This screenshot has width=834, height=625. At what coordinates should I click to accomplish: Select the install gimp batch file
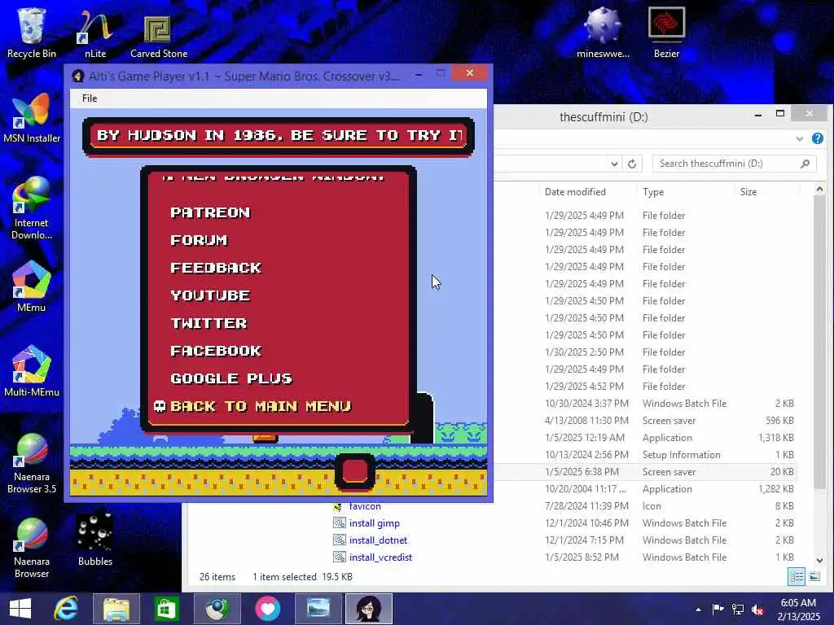(x=374, y=523)
